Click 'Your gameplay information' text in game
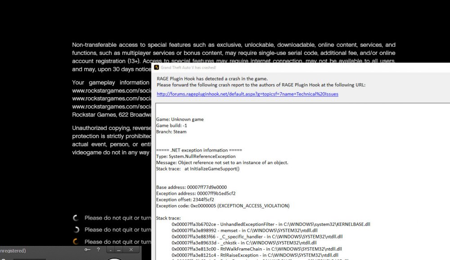The image size is (450, 260). click(111, 83)
